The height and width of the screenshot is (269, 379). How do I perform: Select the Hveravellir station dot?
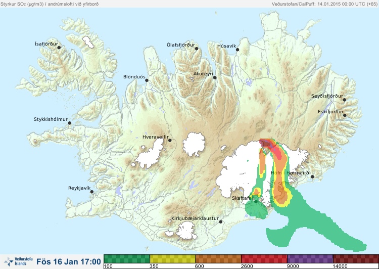(170, 140)
